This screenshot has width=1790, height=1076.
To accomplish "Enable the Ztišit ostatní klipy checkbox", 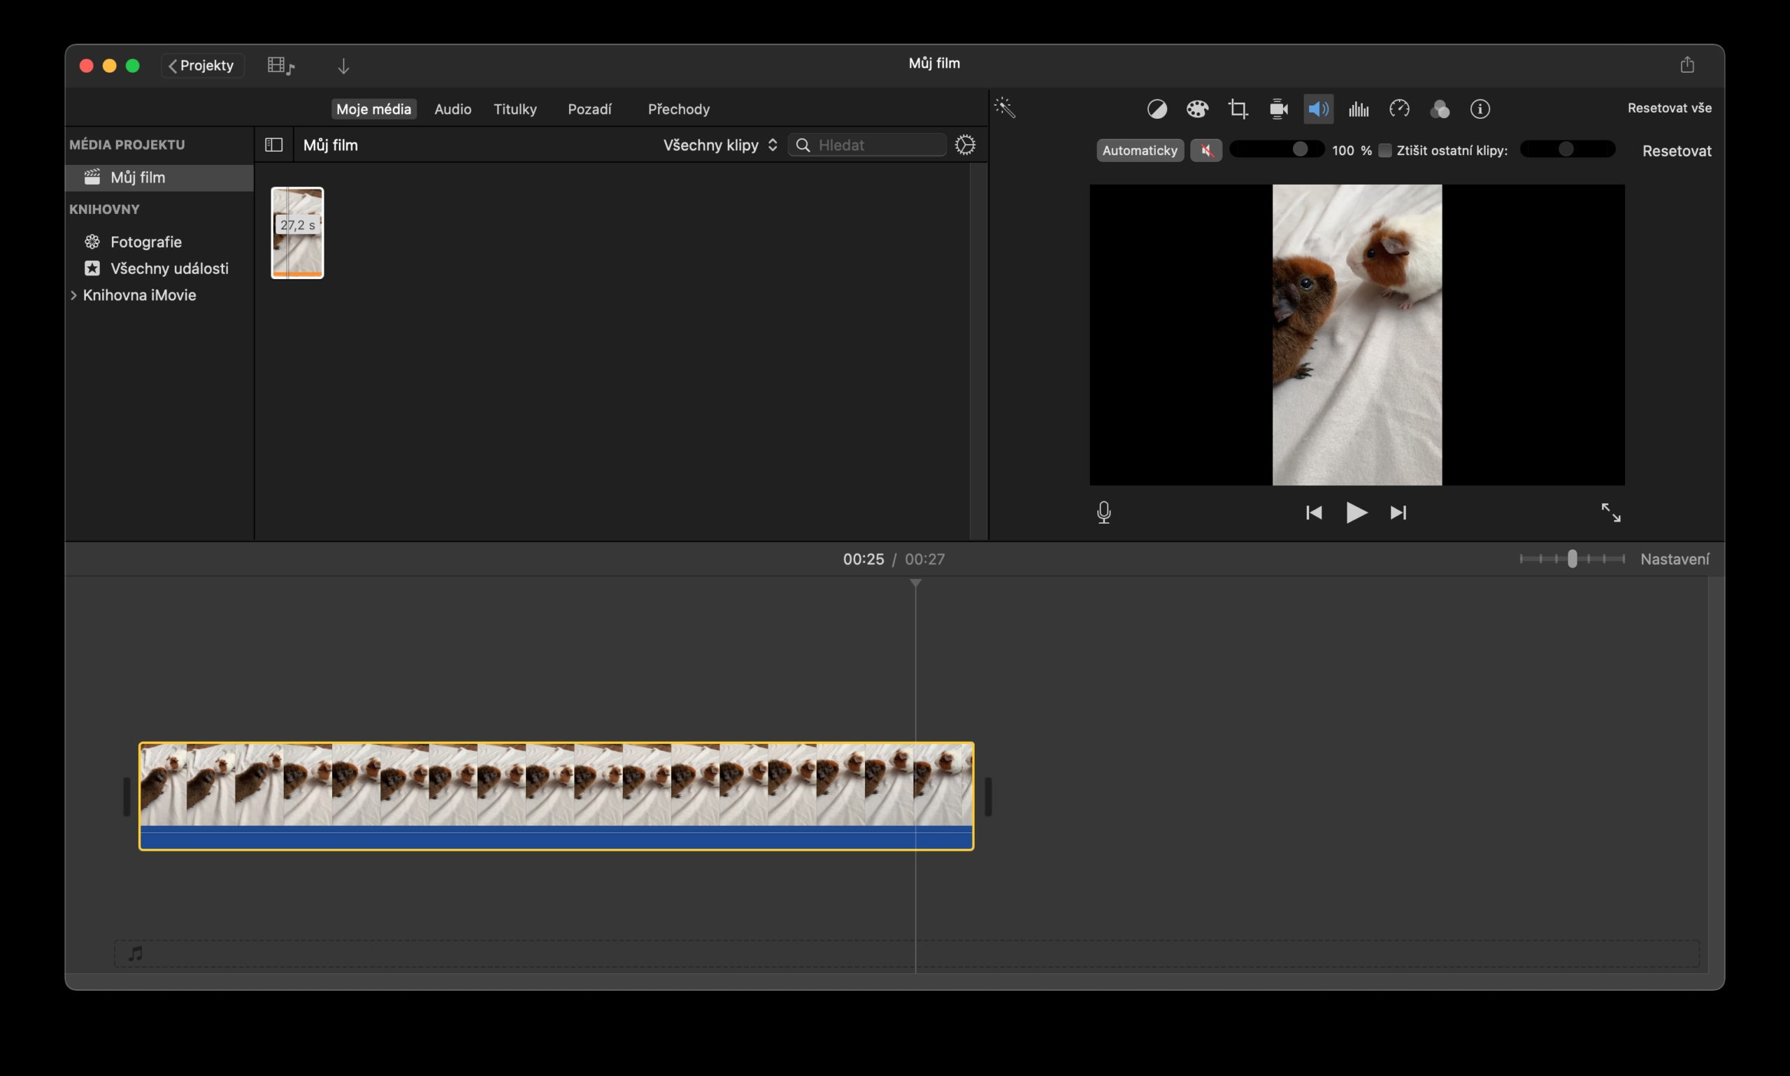I will click(x=1385, y=150).
